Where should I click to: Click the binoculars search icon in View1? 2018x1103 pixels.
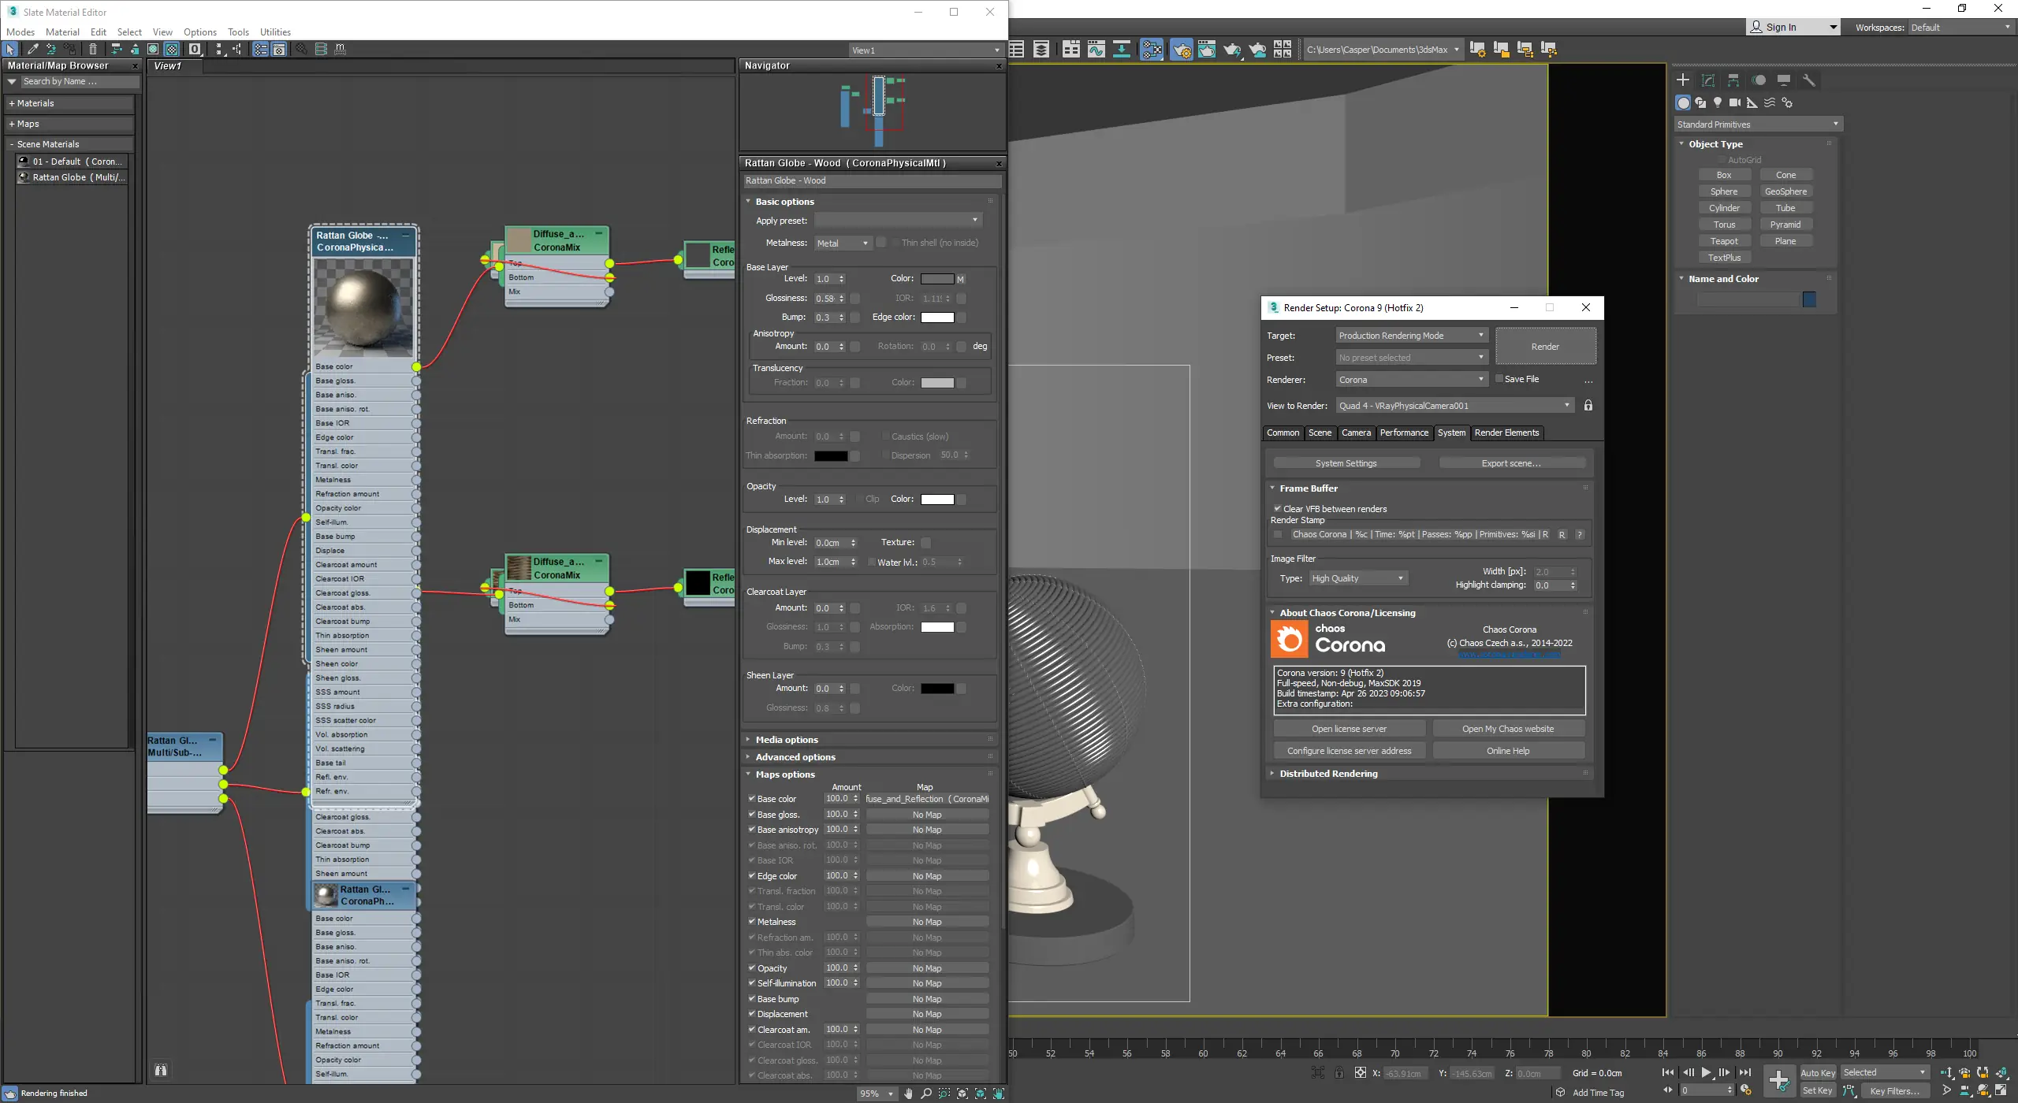pos(161,1069)
